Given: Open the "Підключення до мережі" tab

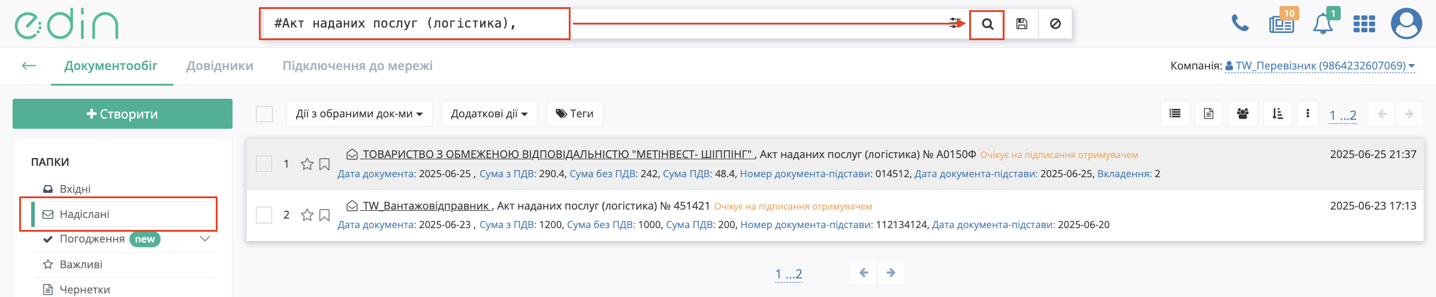Looking at the screenshot, I should (x=357, y=66).
